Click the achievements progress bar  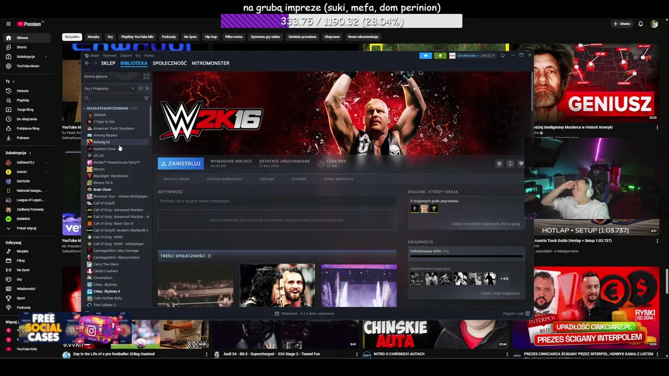(x=466, y=256)
